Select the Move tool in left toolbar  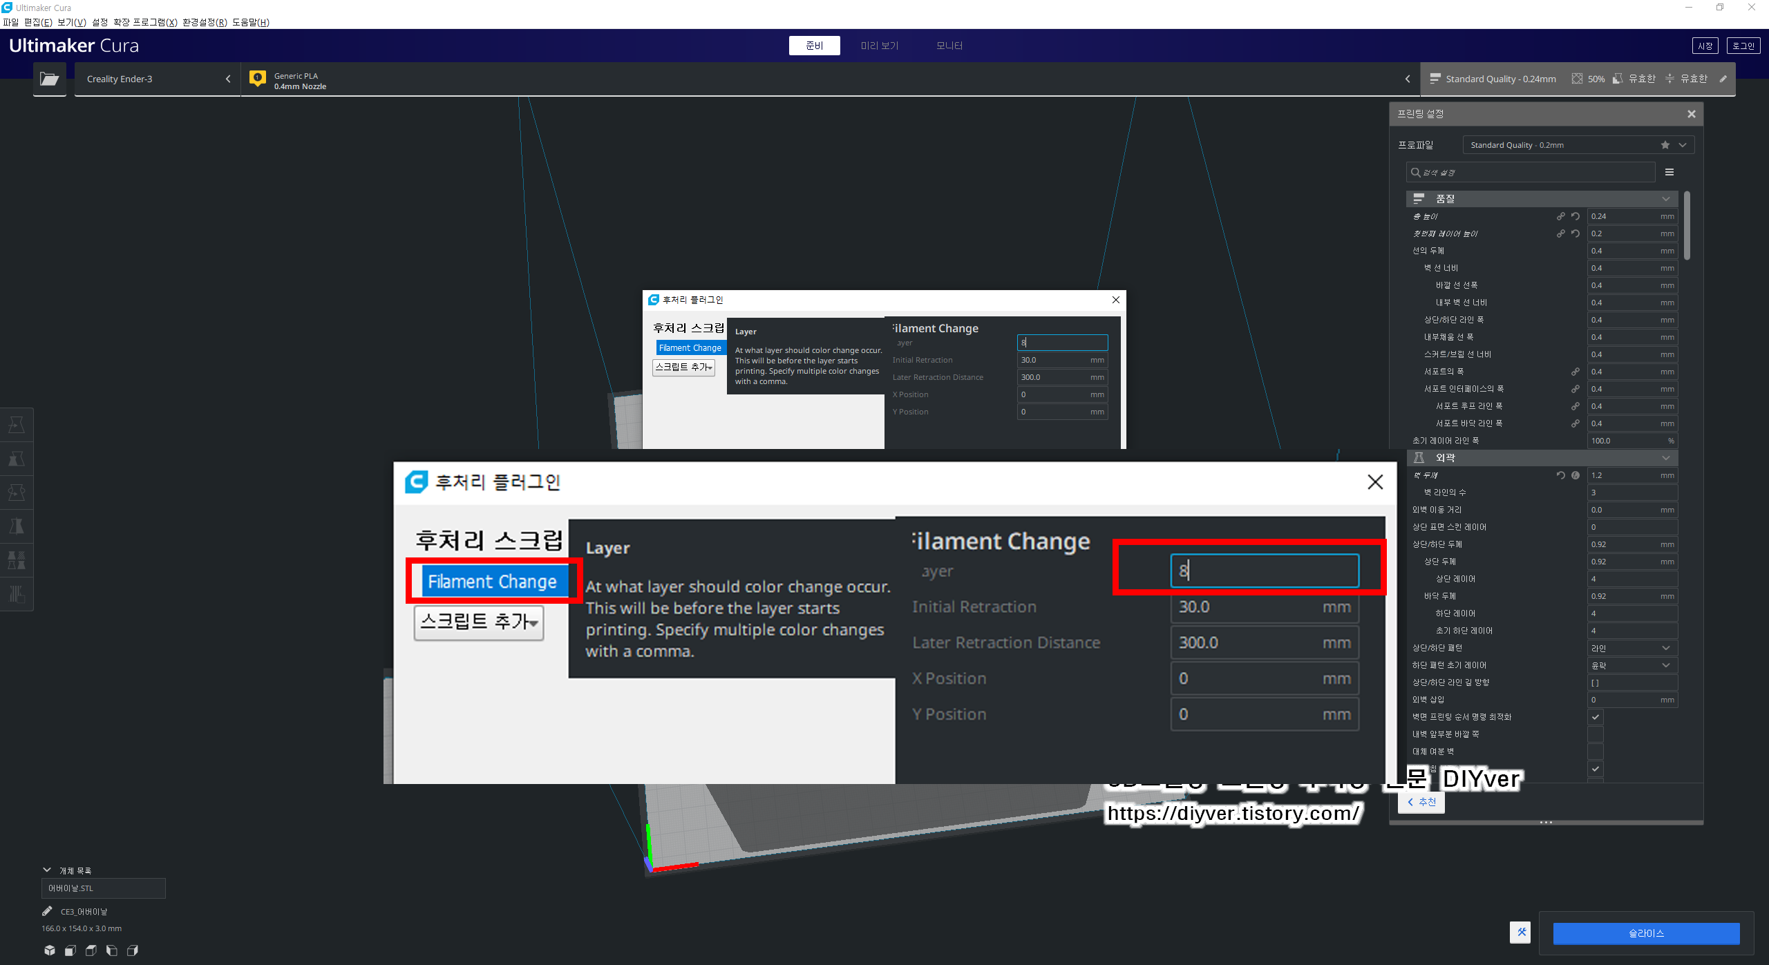point(17,425)
